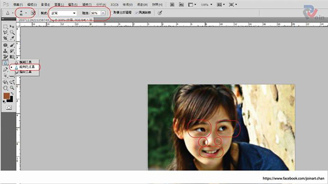Select the History Brush tool
This screenshot has width=328, height=184.
pyautogui.click(x=12, y=51)
